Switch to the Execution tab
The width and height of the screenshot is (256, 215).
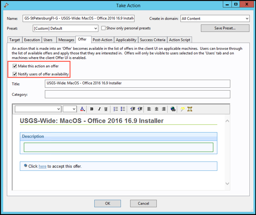coord(32,40)
